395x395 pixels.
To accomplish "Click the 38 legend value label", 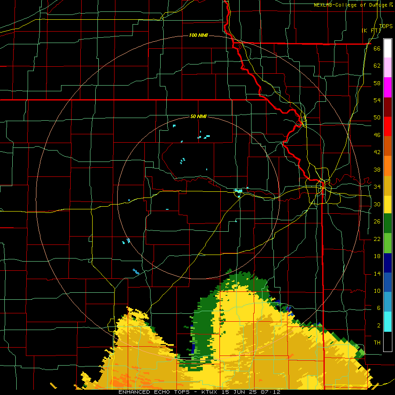I will click(x=377, y=169).
